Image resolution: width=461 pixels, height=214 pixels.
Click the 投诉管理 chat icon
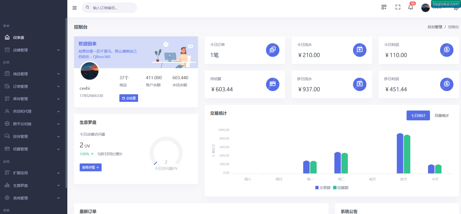(7, 136)
